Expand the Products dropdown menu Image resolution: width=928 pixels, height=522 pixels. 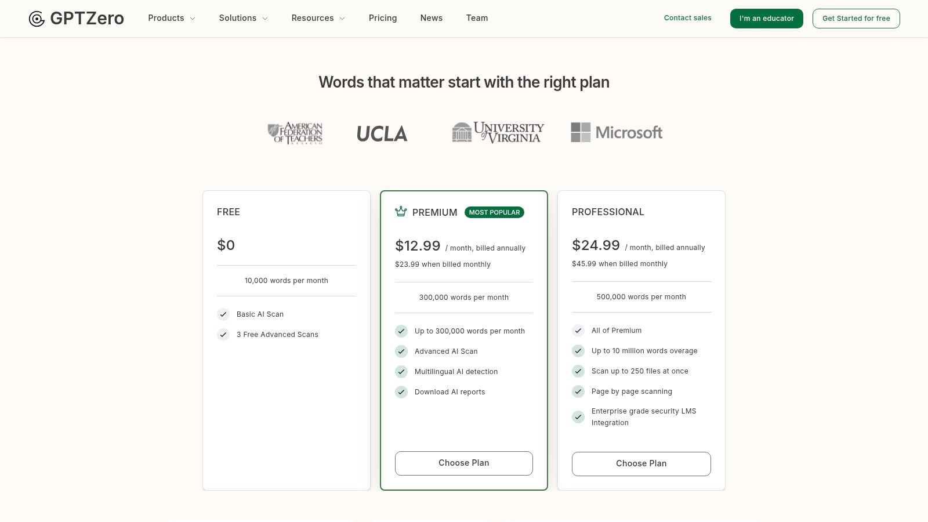click(172, 18)
